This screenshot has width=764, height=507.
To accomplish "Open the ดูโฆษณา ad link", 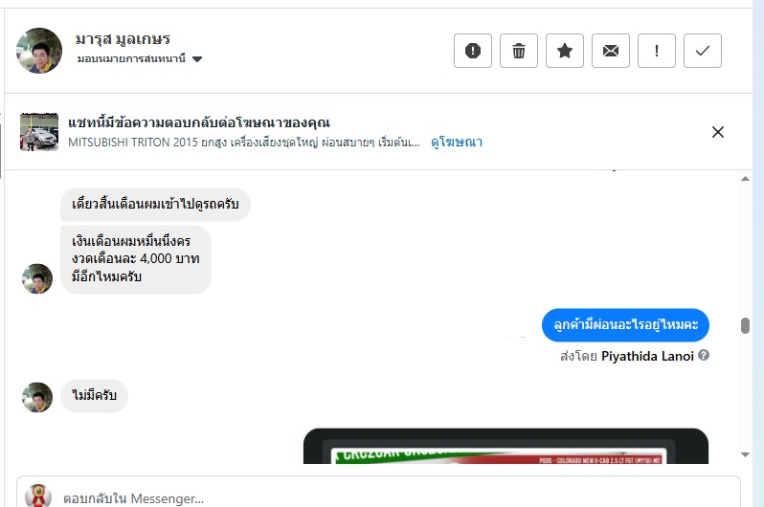I will [457, 143].
